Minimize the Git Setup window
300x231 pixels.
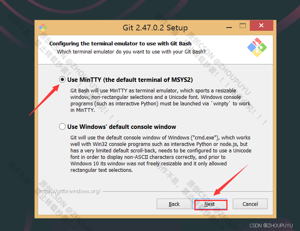(229, 28)
